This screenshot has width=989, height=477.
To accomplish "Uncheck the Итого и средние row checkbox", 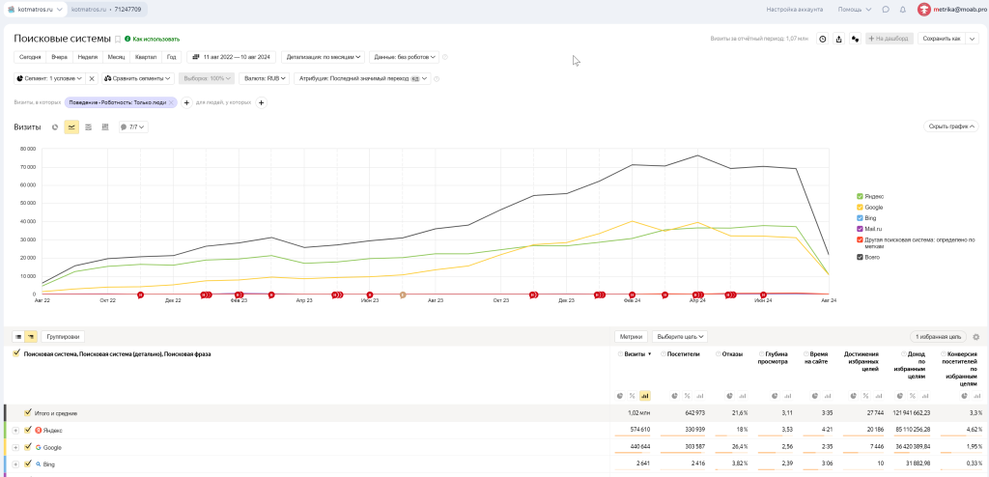I will point(28,412).
